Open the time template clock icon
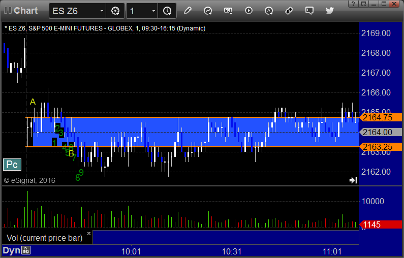This screenshot has height=258, width=404. point(167,11)
